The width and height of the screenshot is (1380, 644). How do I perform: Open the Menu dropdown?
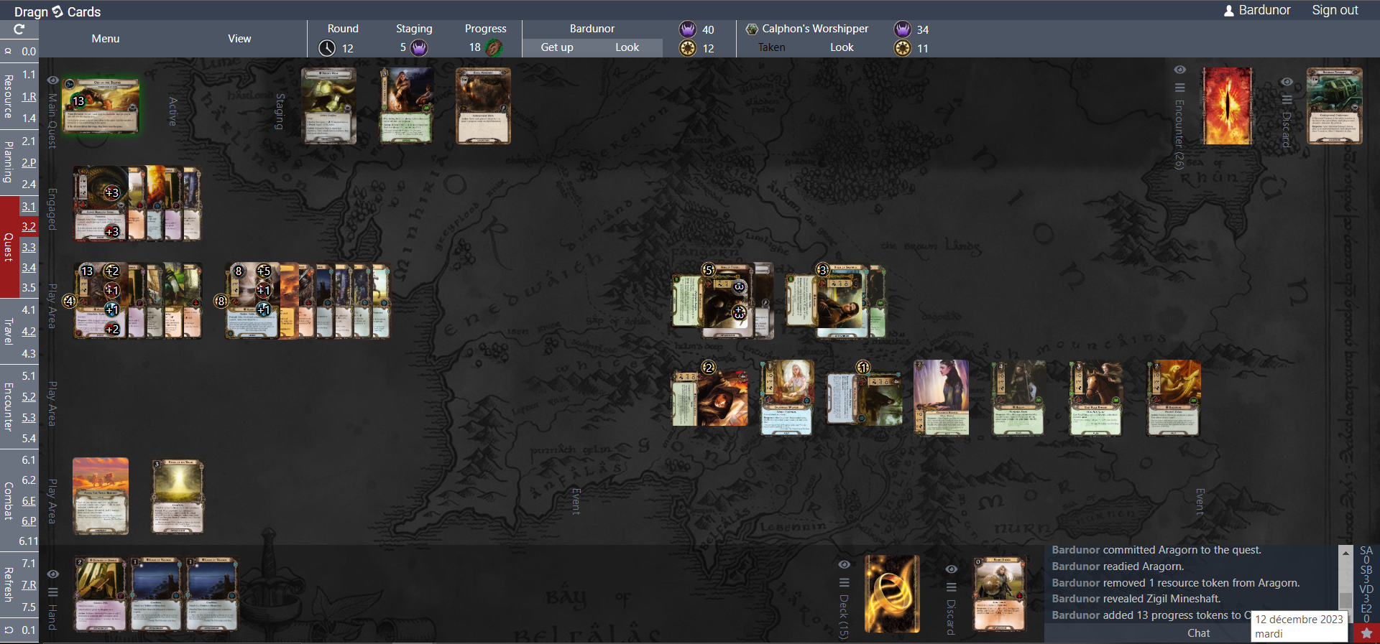[x=106, y=39]
